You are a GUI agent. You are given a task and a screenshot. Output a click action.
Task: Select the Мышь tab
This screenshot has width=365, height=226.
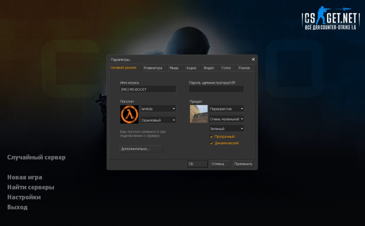click(x=174, y=68)
